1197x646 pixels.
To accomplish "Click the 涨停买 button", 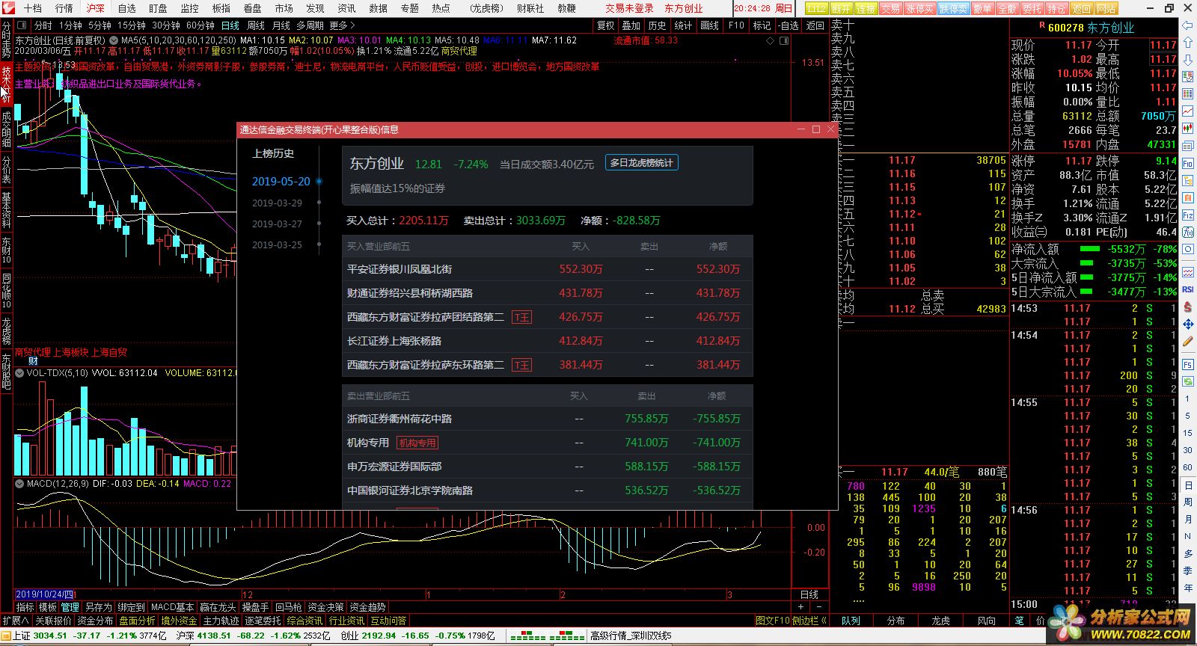I will 919,8.
